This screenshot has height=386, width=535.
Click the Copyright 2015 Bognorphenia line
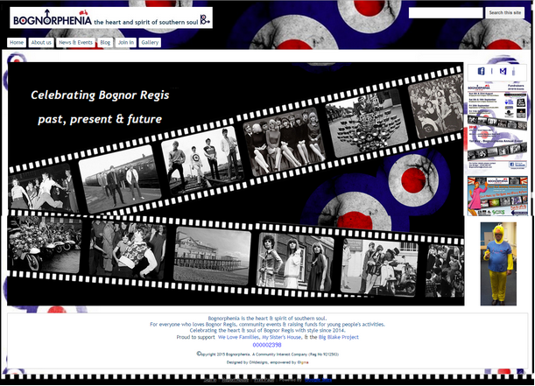[268, 354]
